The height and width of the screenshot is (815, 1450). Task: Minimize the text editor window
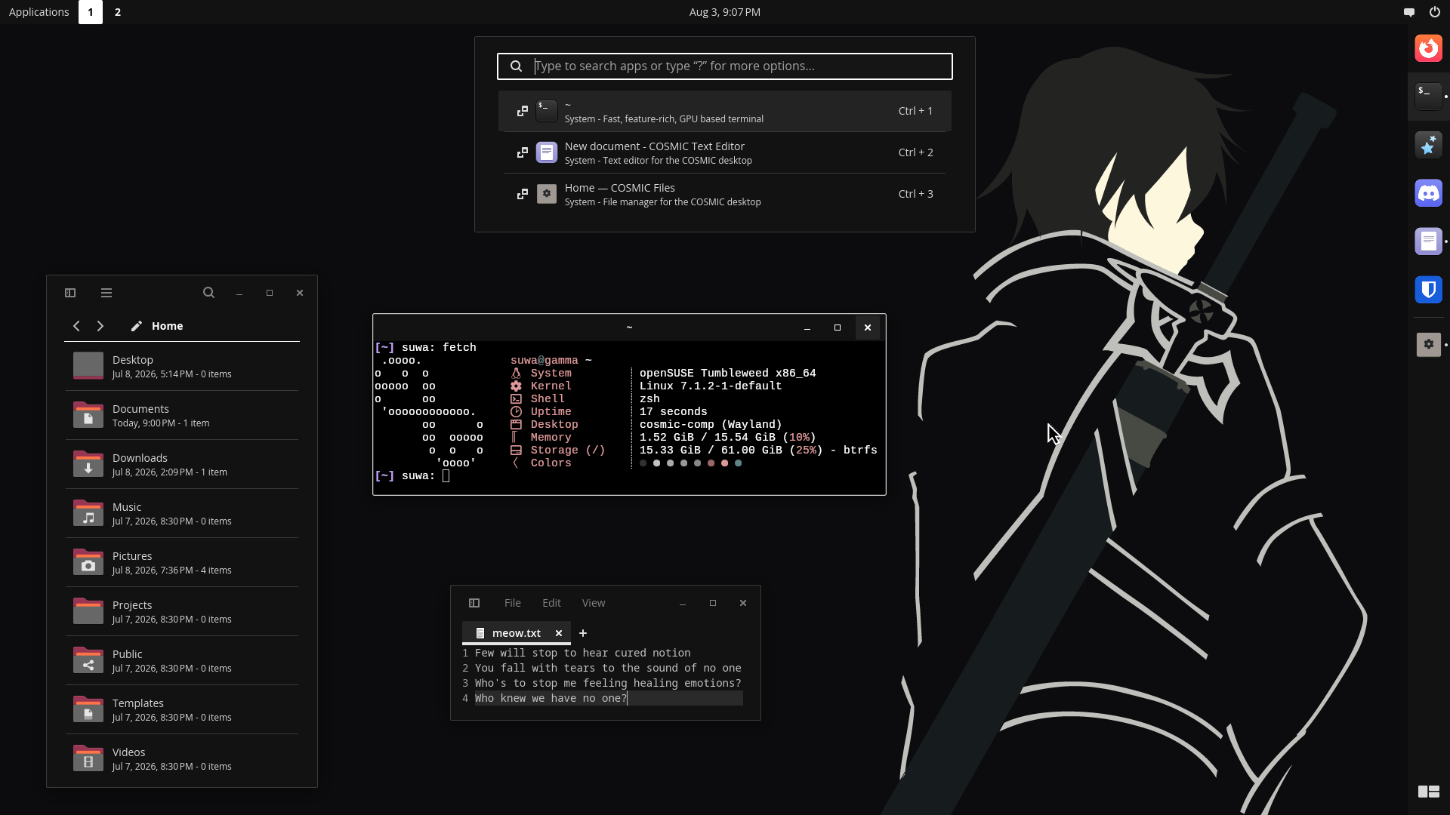[683, 603]
